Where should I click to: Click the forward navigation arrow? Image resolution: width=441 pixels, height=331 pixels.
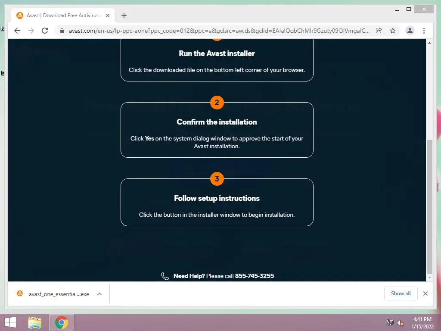[31, 31]
